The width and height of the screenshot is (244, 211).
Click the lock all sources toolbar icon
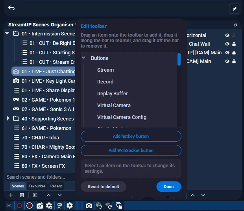coord(119,206)
